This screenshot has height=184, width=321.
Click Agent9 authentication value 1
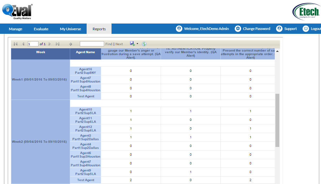[x=191, y=172]
